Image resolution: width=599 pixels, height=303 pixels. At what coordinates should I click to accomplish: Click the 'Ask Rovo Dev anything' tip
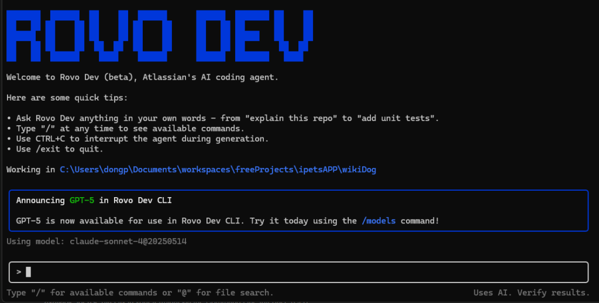[223, 118]
